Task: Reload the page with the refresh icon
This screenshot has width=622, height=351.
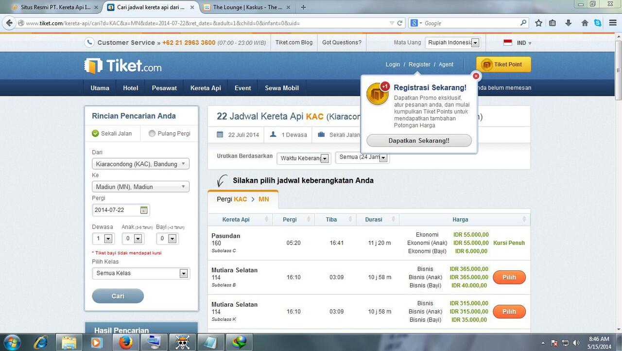Action: (x=400, y=23)
